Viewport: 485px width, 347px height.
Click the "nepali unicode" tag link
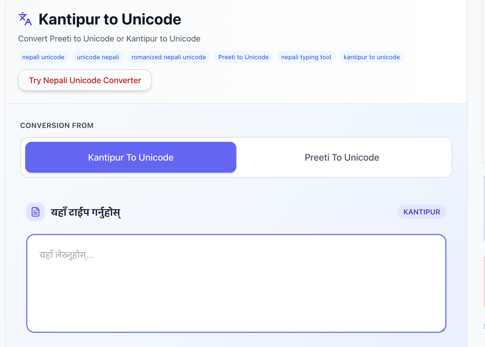43,57
